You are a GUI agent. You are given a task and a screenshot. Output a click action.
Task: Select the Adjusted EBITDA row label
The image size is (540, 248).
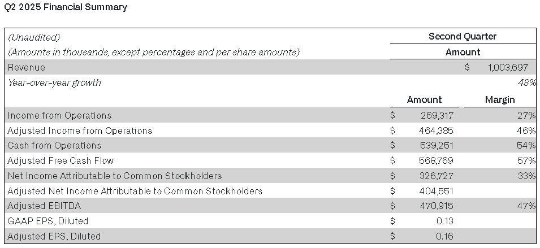click(44, 206)
